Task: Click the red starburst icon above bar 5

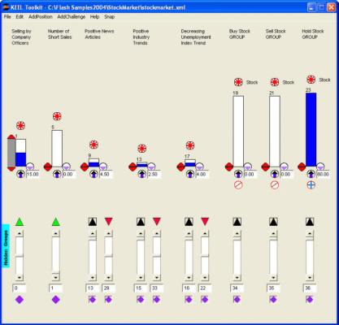Action: coord(57,116)
